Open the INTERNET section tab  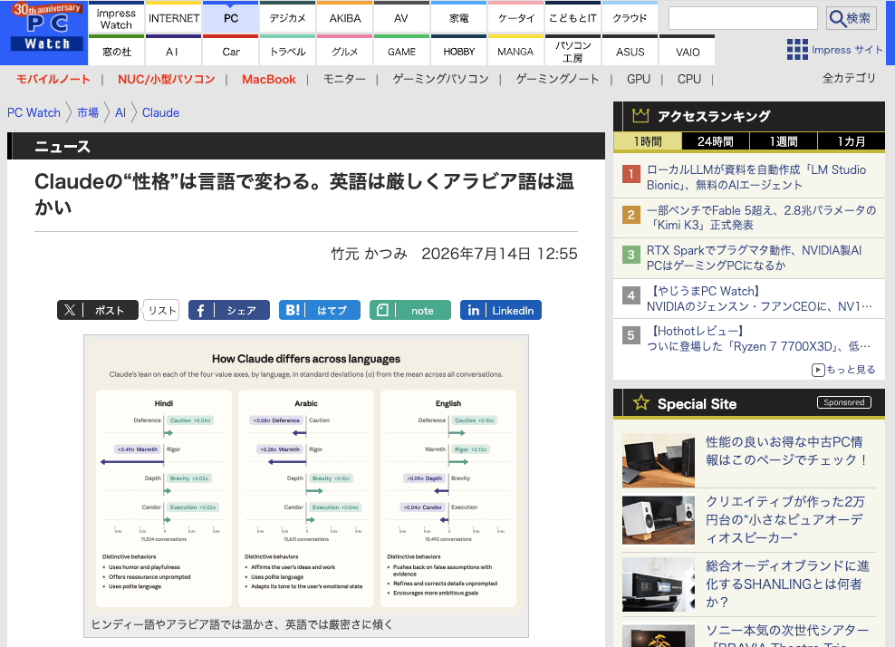click(174, 18)
